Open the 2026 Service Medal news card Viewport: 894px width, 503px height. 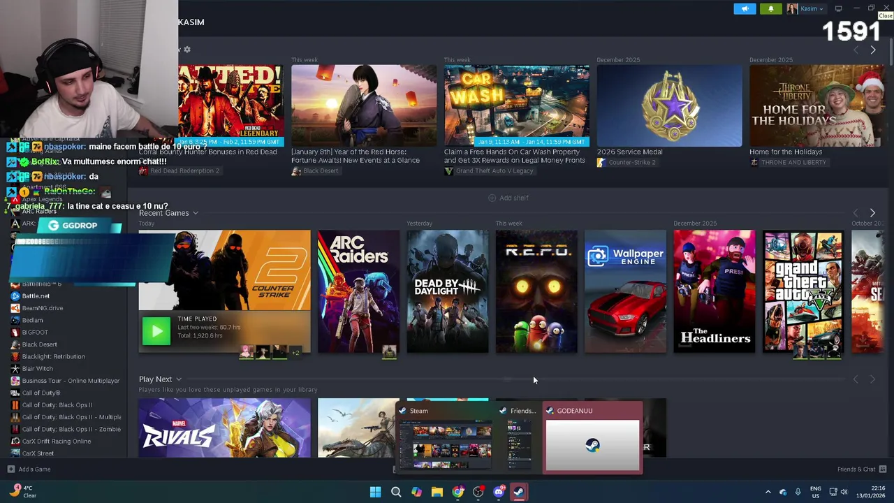pyautogui.click(x=669, y=105)
